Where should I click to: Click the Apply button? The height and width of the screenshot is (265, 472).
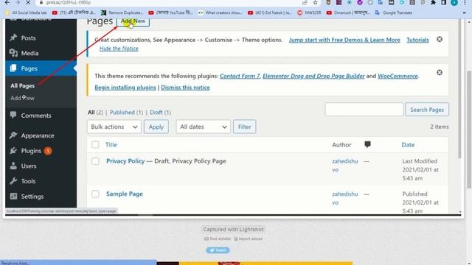(156, 127)
